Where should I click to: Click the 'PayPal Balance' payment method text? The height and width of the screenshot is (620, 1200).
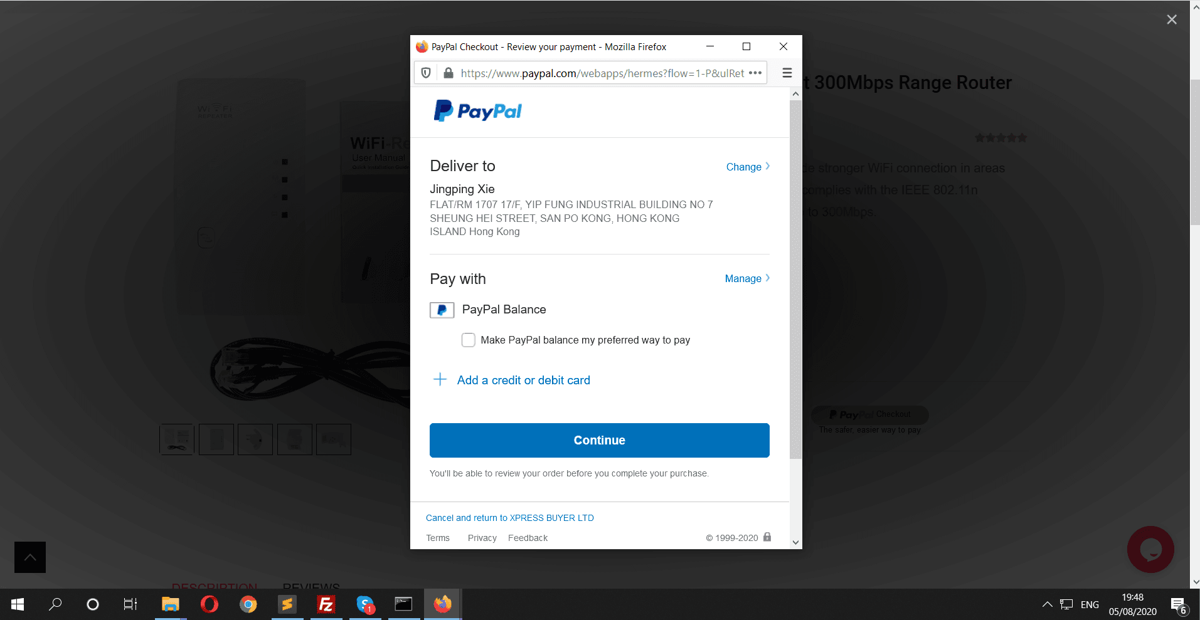[x=504, y=310]
